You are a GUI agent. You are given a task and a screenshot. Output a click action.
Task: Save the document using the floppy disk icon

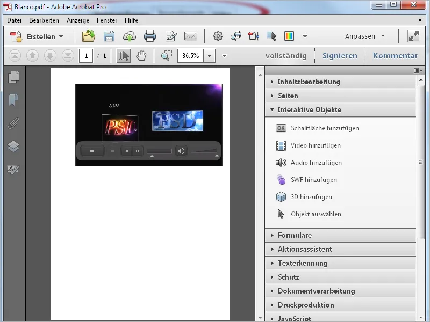tap(109, 36)
